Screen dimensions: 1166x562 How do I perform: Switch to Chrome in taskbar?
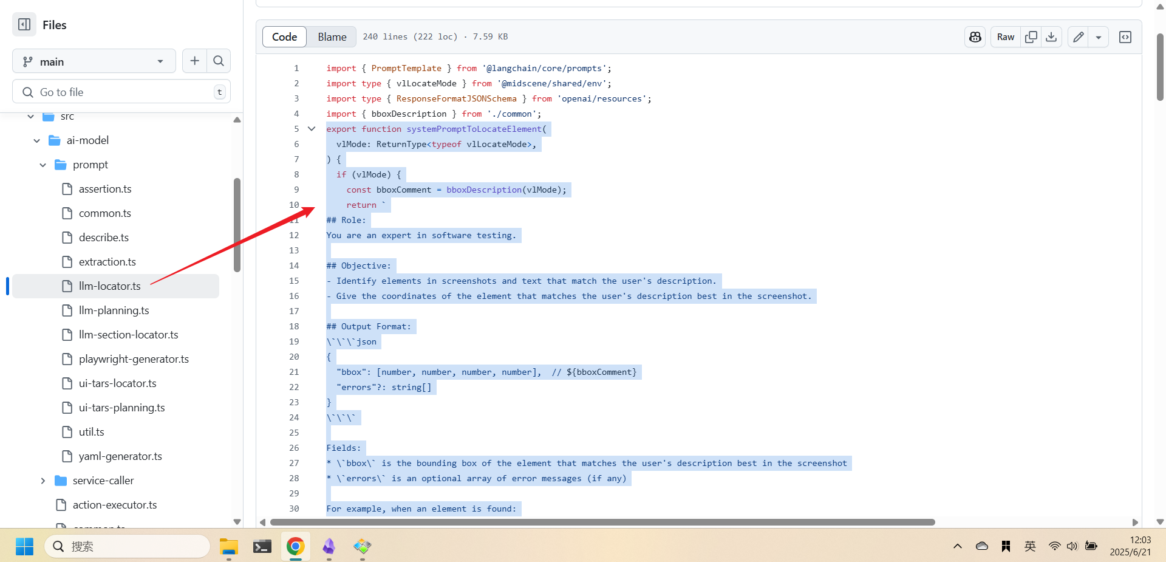pos(296,546)
